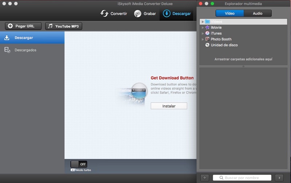Click the Instalar button
This screenshot has height=183, width=291.
(169, 106)
